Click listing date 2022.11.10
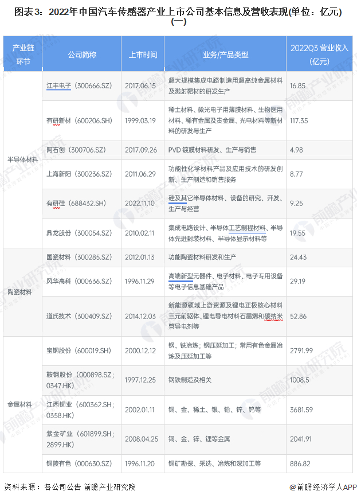This screenshot has height=499, width=357. pyautogui.click(x=140, y=204)
